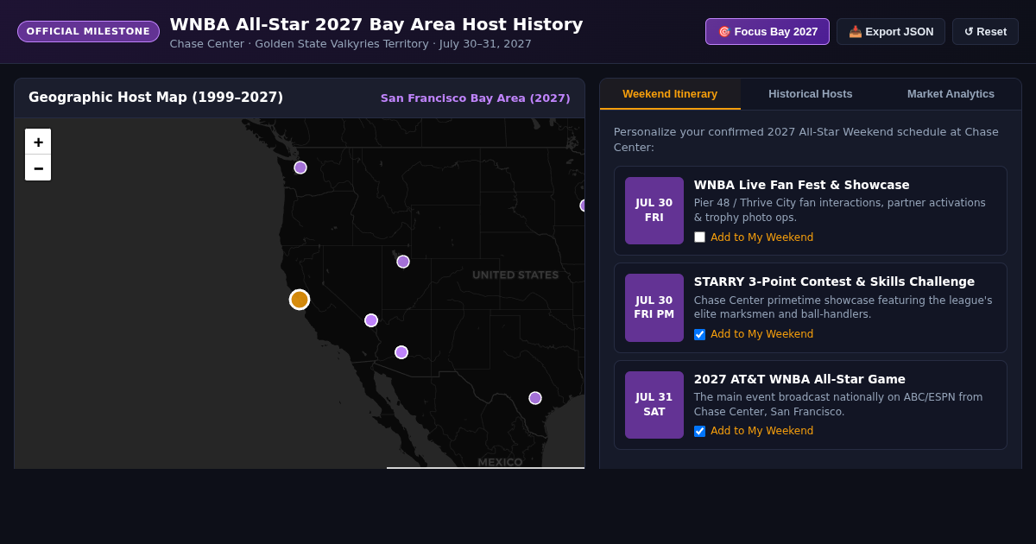Click the orange San Francisco Bay Area marker
The width and height of the screenshot is (1036, 544).
(x=300, y=300)
